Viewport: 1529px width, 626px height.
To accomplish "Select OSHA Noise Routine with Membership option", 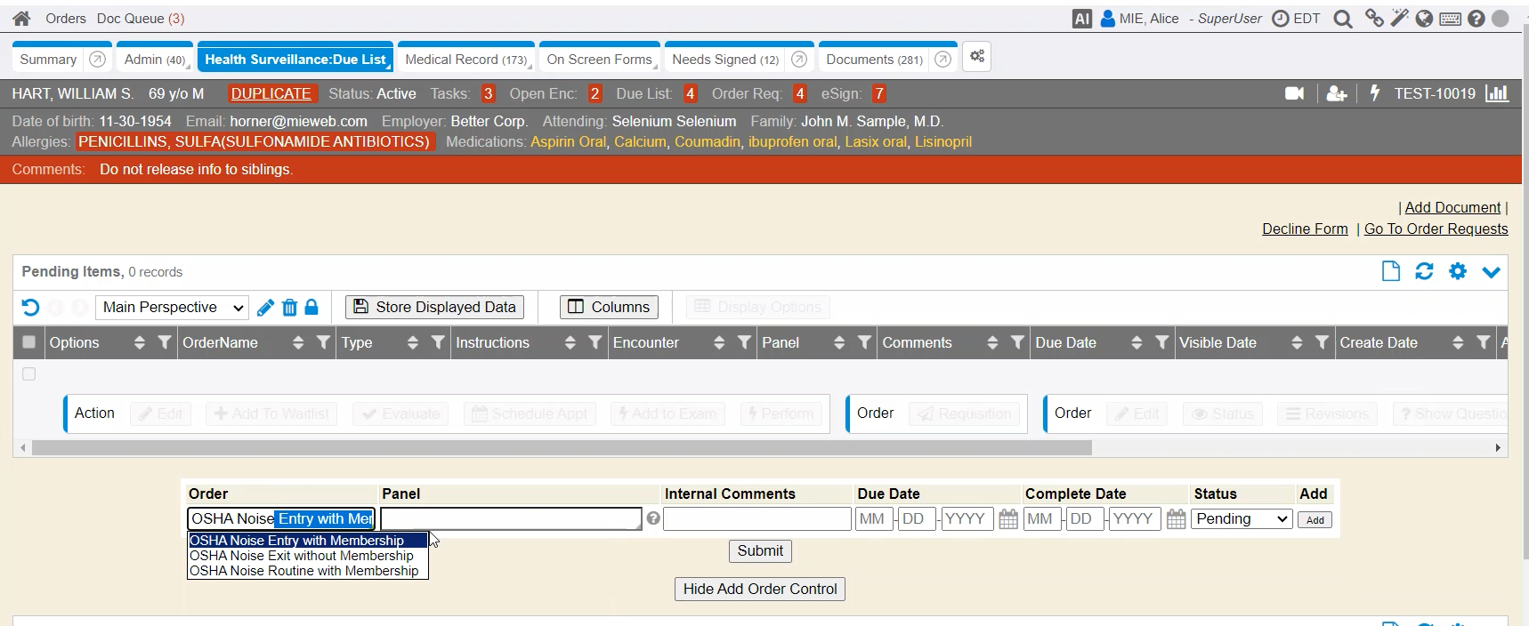I will click(x=303, y=571).
